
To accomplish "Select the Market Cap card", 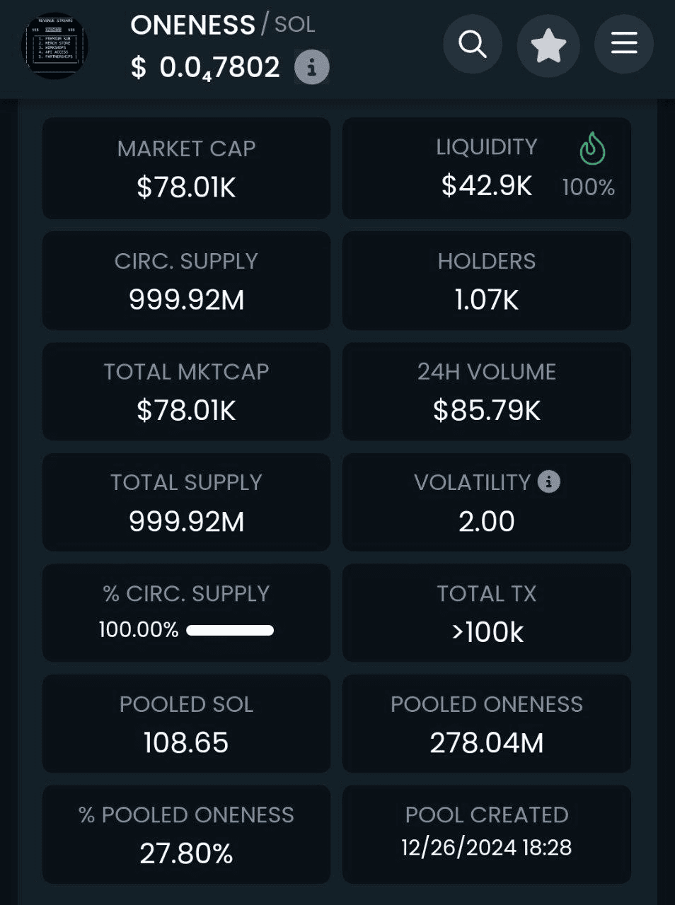I will 186,168.
